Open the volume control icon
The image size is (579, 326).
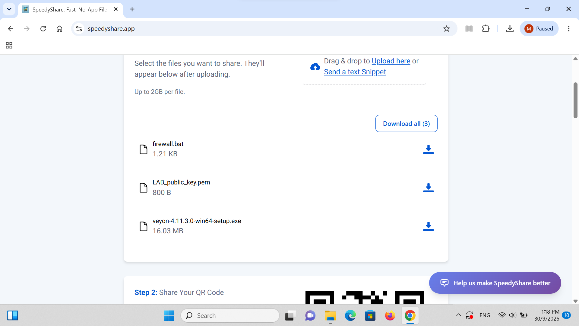(512, 315)
